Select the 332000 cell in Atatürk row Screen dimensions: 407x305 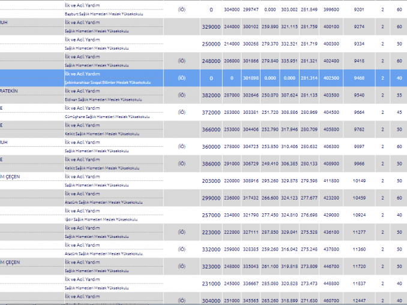coord(211,249)
